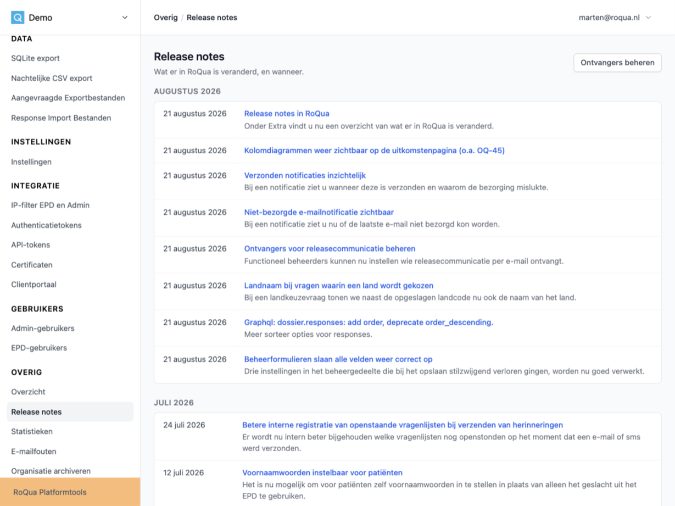
Task: Click the 'Onder Extra vindt u nu' description
Action: coord(369,126)
